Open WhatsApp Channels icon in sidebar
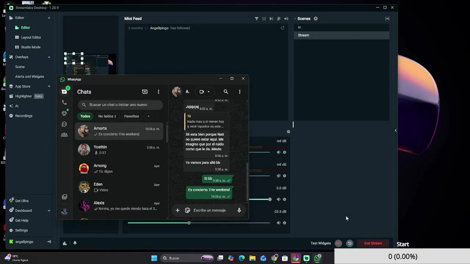470x264 pixels. point(64,124)
